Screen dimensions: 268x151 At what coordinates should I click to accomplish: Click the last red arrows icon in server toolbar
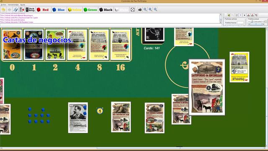pyautogui.click(x=256, y=15)
